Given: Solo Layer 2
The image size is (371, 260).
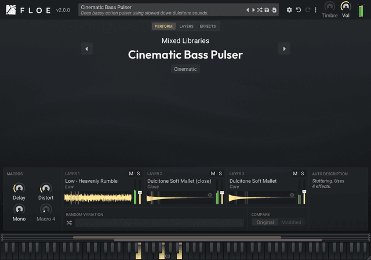Looking at the screenshot, I should click(220, 174).
